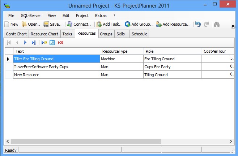Click the CostPerHour cell in the ILoveFreeSoftware row
Image resolution: width=238 pixels, height=156 pixels.
tap(218, 67)
